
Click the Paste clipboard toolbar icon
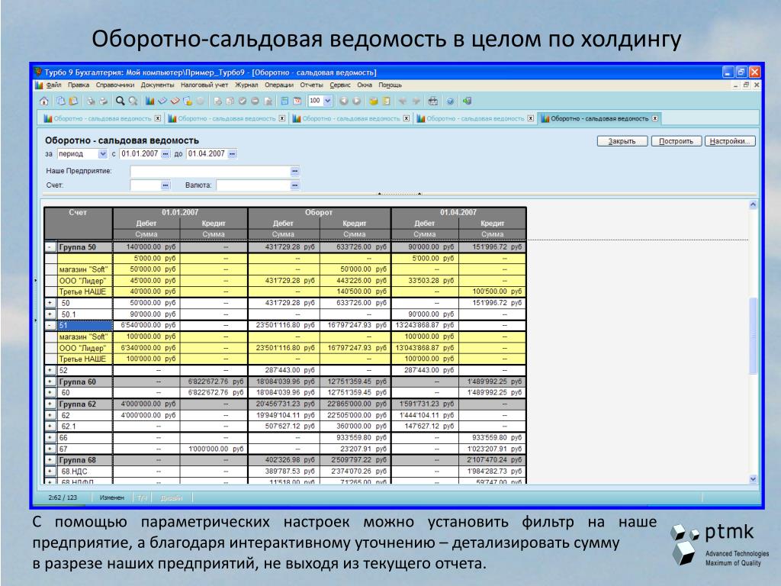point(73,101)
